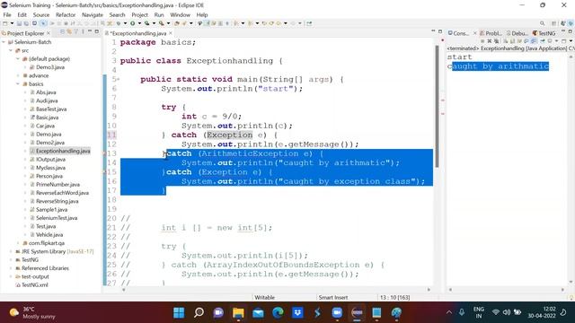
Task: Click the editor's horizontal scrollbar
Action: pos(276,290)
